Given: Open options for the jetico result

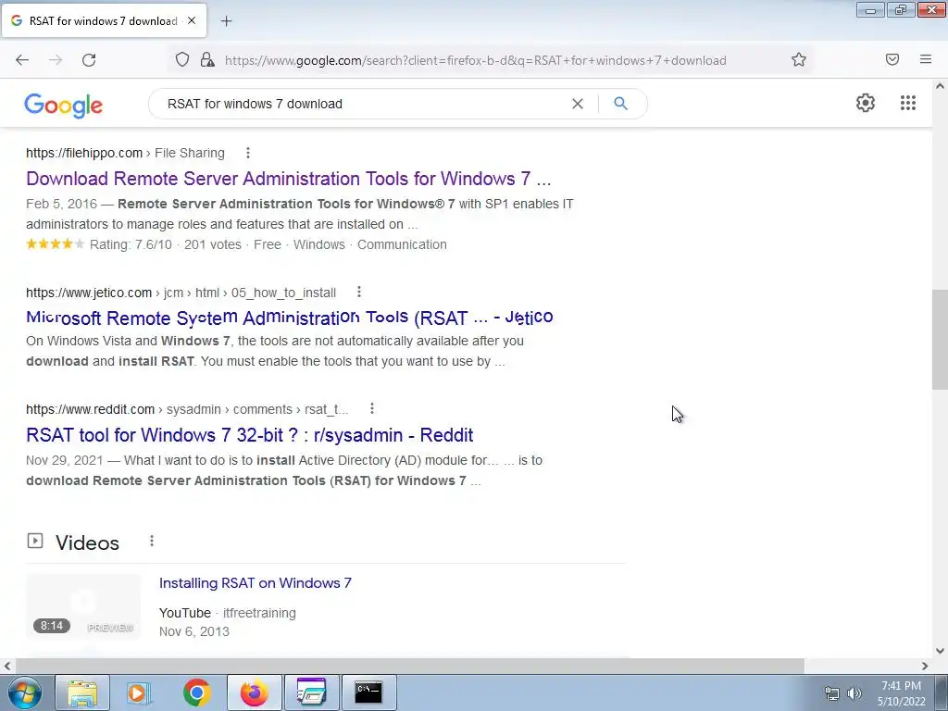Looking at the screenshot, I should coord(359,293).
